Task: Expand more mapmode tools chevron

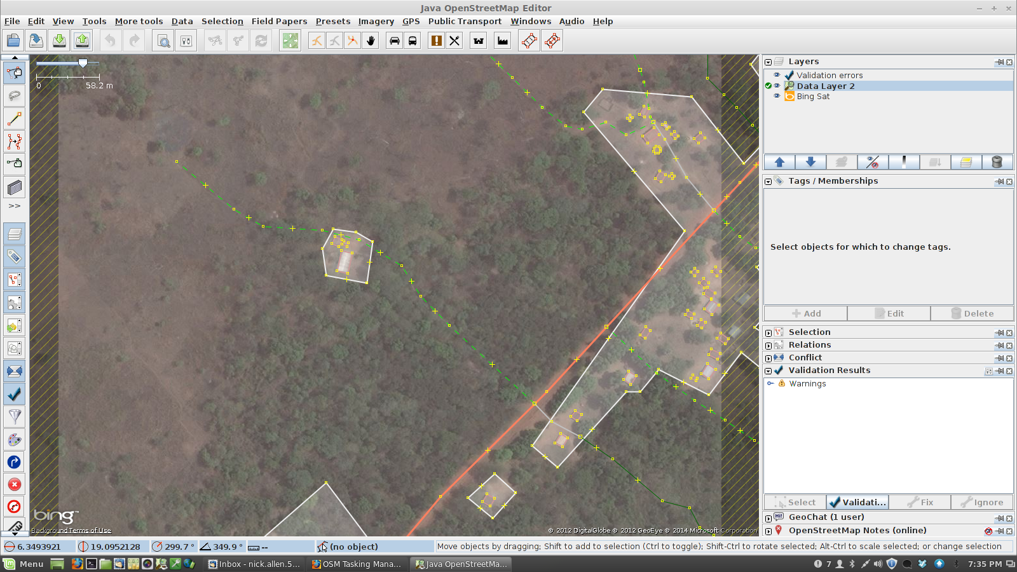Action: click(x=15, y=206)
